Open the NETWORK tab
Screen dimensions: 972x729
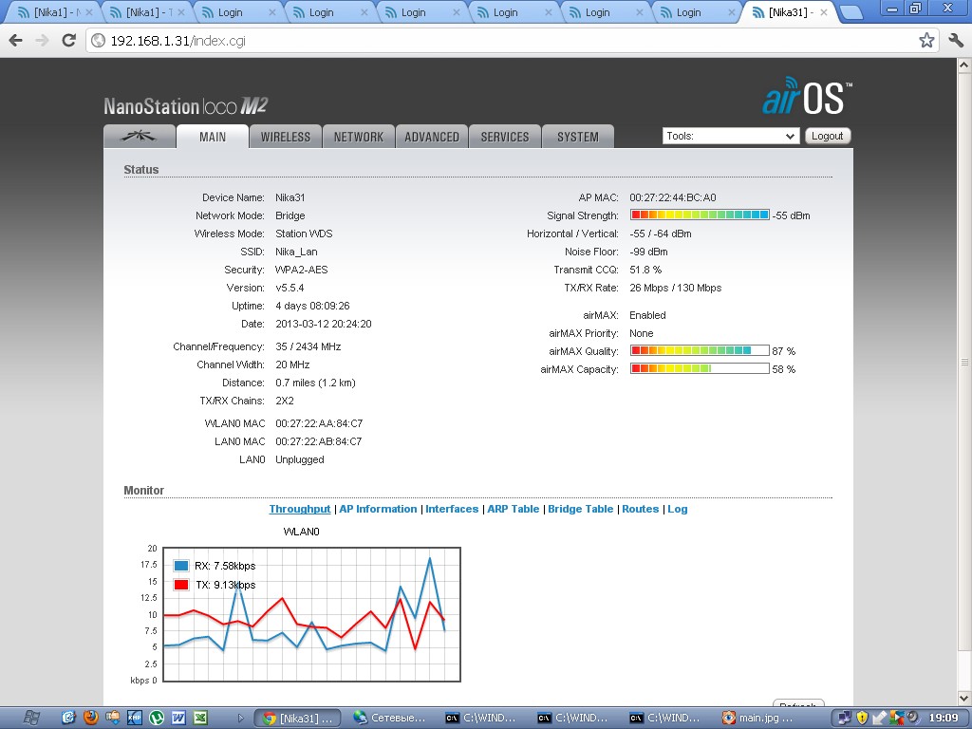359,137
